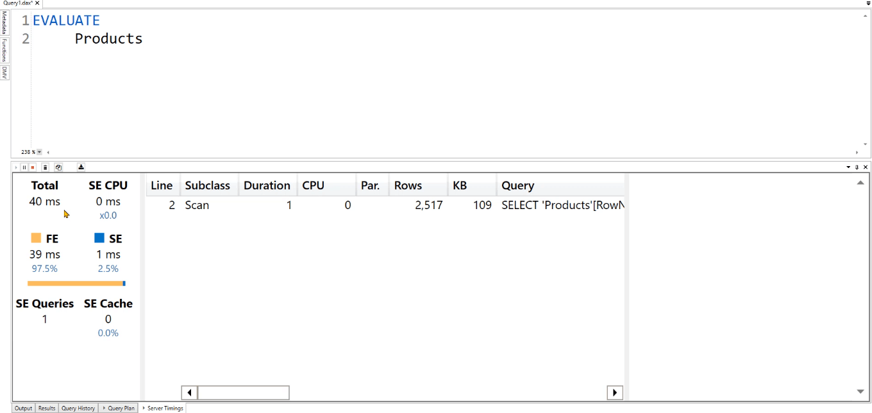
Task: Click the SE Cache 0.0% value
Action: (108, 333)
